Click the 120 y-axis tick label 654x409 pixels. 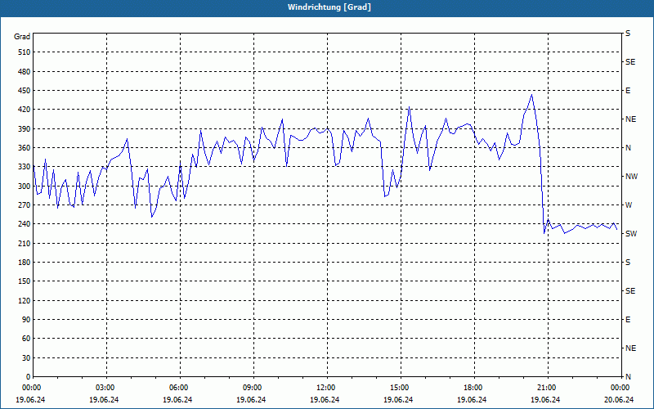point(25,301)
